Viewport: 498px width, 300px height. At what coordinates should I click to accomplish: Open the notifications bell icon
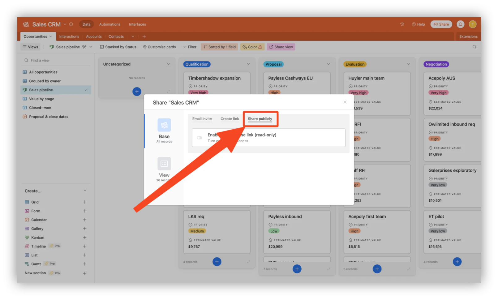pyautogui.click(x=461, y=24)
